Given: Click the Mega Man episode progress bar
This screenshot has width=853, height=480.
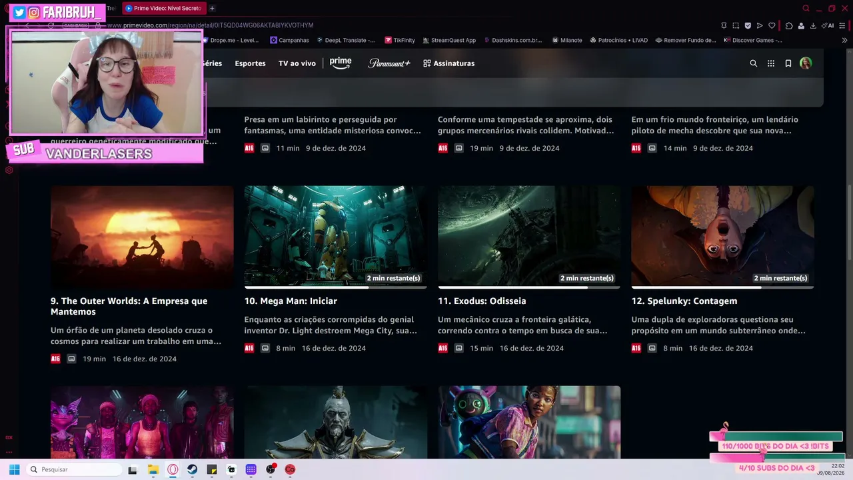Looking at the screenshot, I should 336,287.
